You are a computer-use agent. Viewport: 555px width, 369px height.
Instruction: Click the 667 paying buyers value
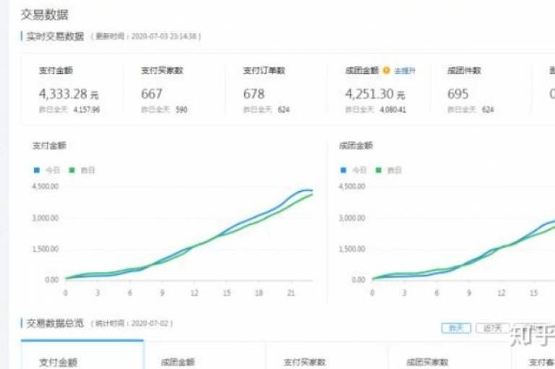tap(152, 94)
